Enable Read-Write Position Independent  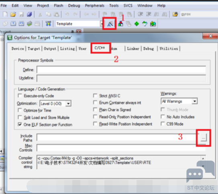(95, 124)
